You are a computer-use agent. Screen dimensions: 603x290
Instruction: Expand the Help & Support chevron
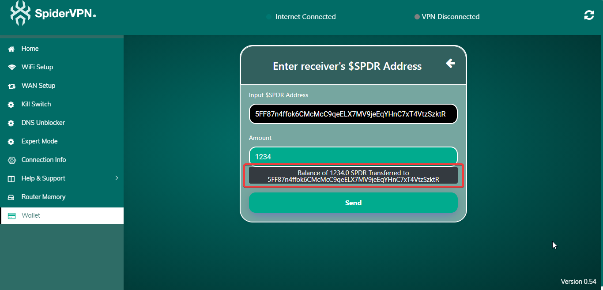click(x=117, y=178)
